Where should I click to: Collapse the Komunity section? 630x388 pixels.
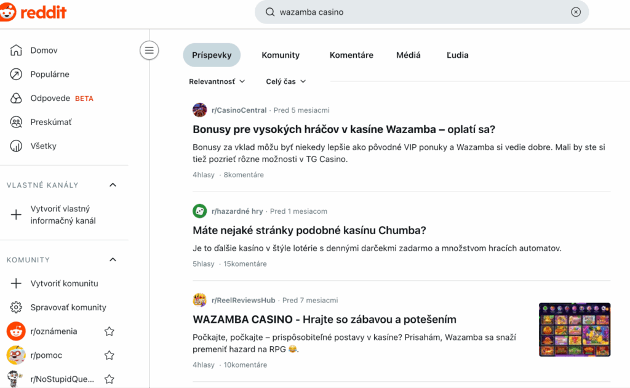[x=113, y=260]
